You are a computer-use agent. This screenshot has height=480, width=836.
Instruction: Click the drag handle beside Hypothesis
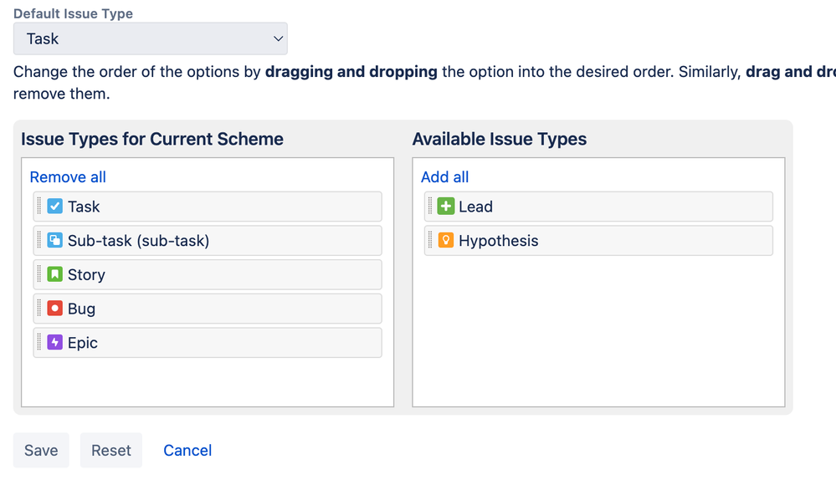pos(430,241)
